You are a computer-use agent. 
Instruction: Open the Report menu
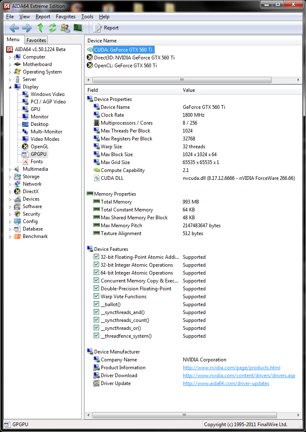pos(43,17)
